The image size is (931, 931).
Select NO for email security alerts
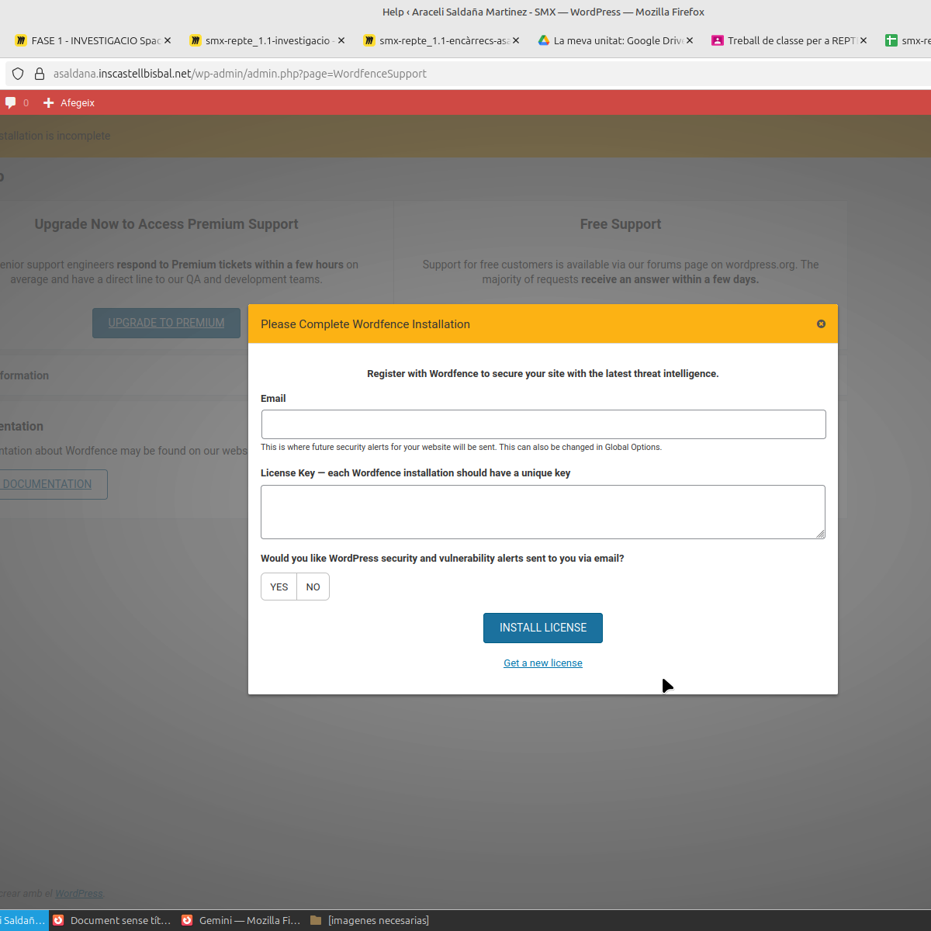pyautogui.click(x=313, y=587)
